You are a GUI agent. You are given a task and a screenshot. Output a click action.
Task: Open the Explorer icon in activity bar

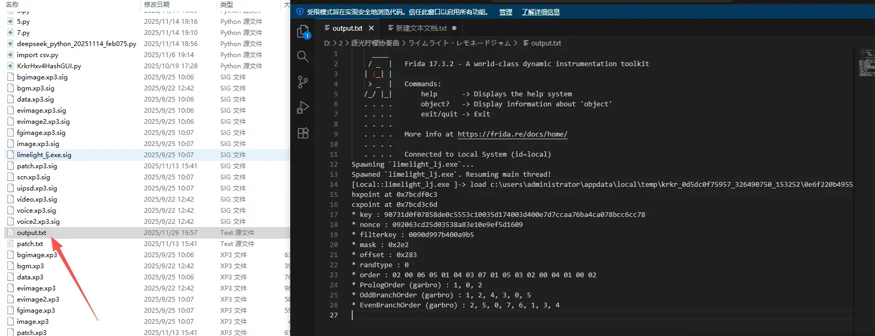coord(303,32)
